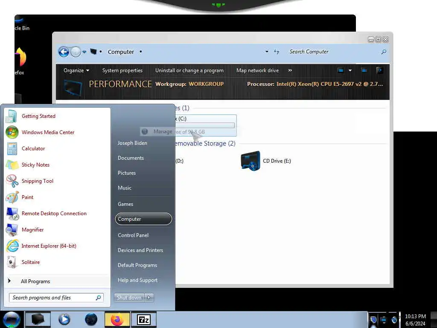The image size is (437, 328).
Task: Click System properties in toolbar
Action: click(x=122, y=70)
